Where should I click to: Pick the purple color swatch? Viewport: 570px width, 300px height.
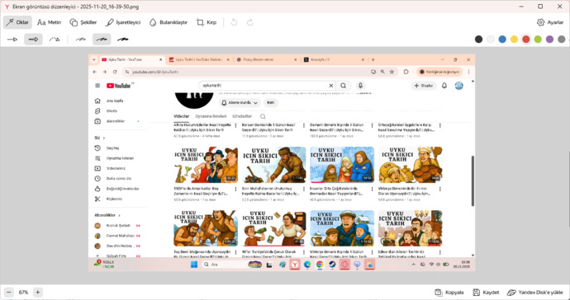tap(549, 40)
